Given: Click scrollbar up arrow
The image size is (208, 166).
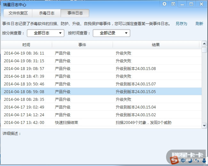Looking at the screenshot, I should click(204, 44).
